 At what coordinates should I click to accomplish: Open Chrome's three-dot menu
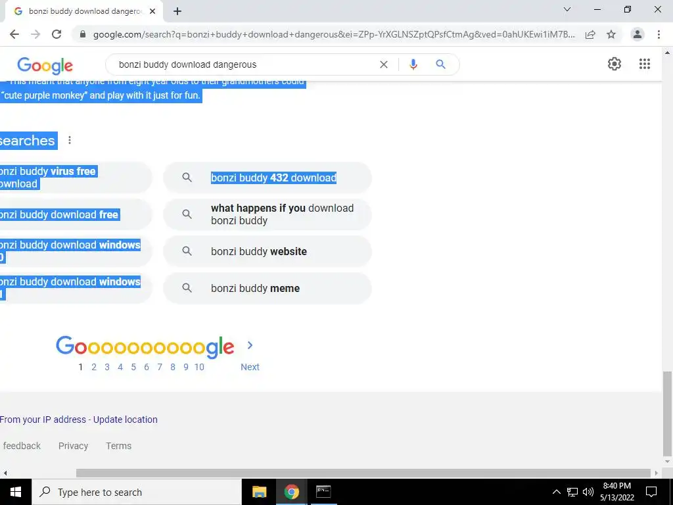(659, 34)
